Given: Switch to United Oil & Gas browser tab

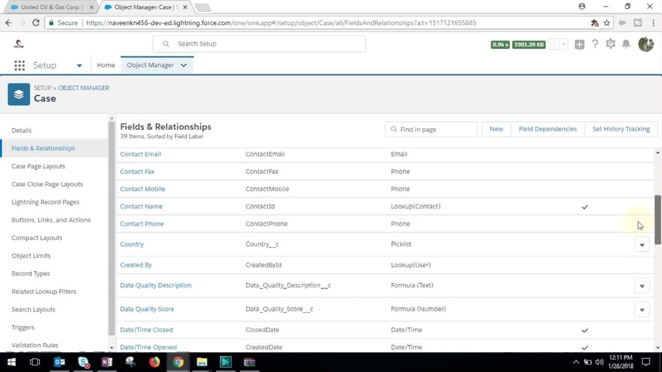Looking at the screenshot, I should click(50, 7).
